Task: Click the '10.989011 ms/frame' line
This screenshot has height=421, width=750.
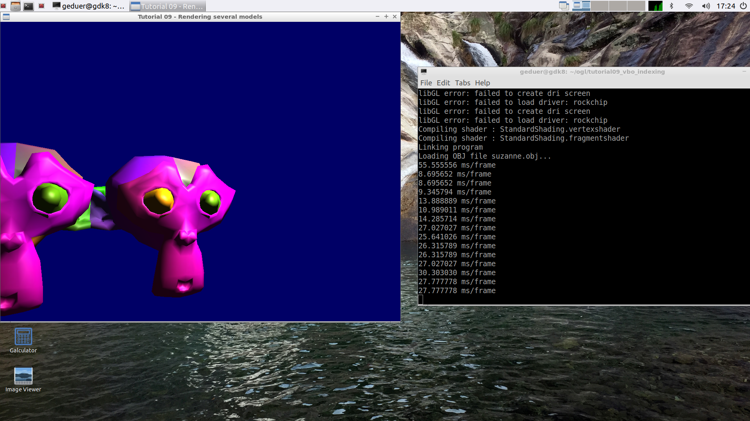Action: (457, 210)
